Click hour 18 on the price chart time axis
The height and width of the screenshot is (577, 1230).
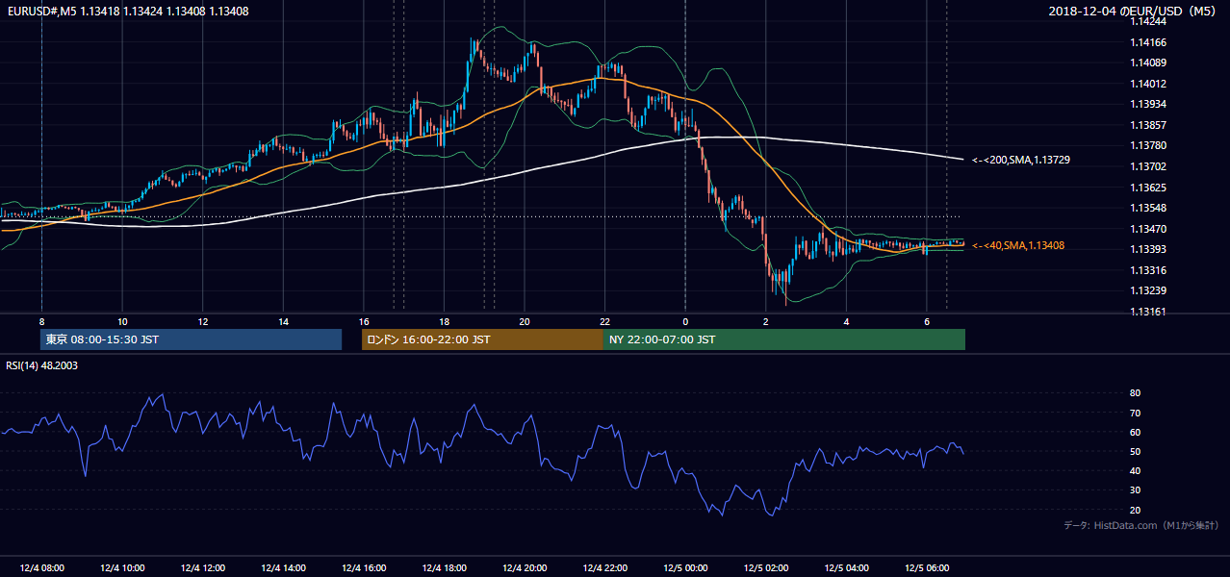[x=444, y=321]
